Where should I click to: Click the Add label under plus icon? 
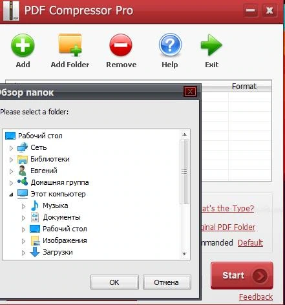point(23,65)
